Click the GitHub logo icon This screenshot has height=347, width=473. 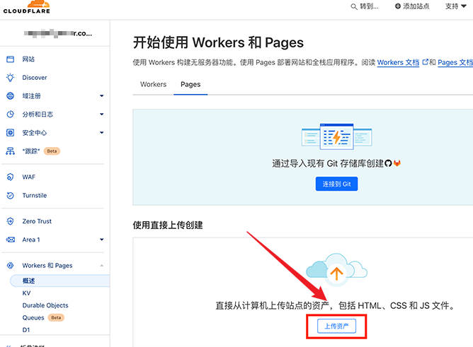[x=388, y=163]
